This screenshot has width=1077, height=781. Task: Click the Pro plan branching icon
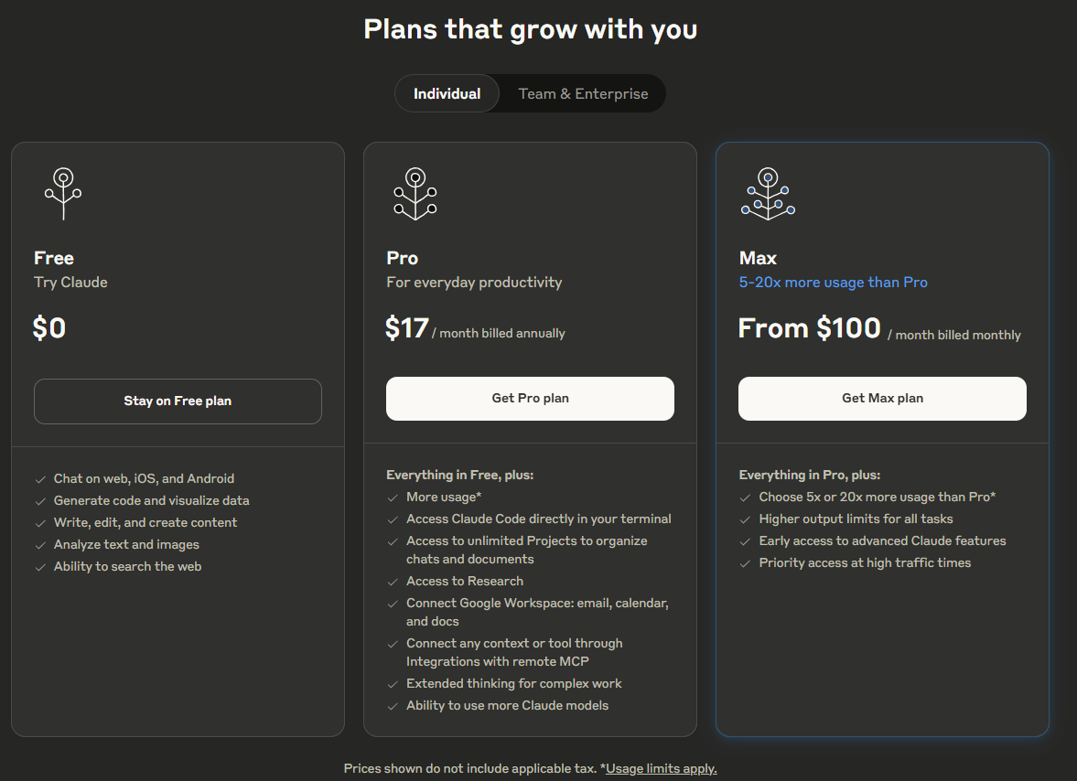click(415, 193)
